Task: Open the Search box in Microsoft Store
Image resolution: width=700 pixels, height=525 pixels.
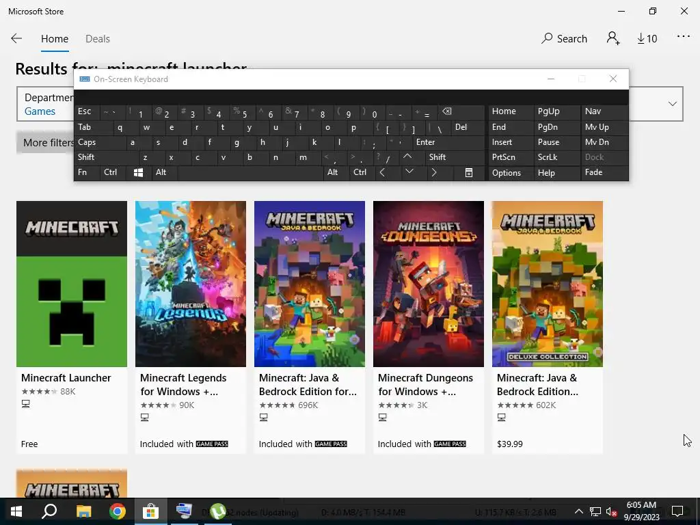Action: (564, 39)
